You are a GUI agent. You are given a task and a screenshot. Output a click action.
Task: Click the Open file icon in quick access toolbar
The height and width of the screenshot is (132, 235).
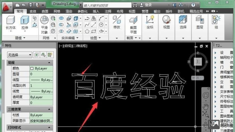[24, 5]
